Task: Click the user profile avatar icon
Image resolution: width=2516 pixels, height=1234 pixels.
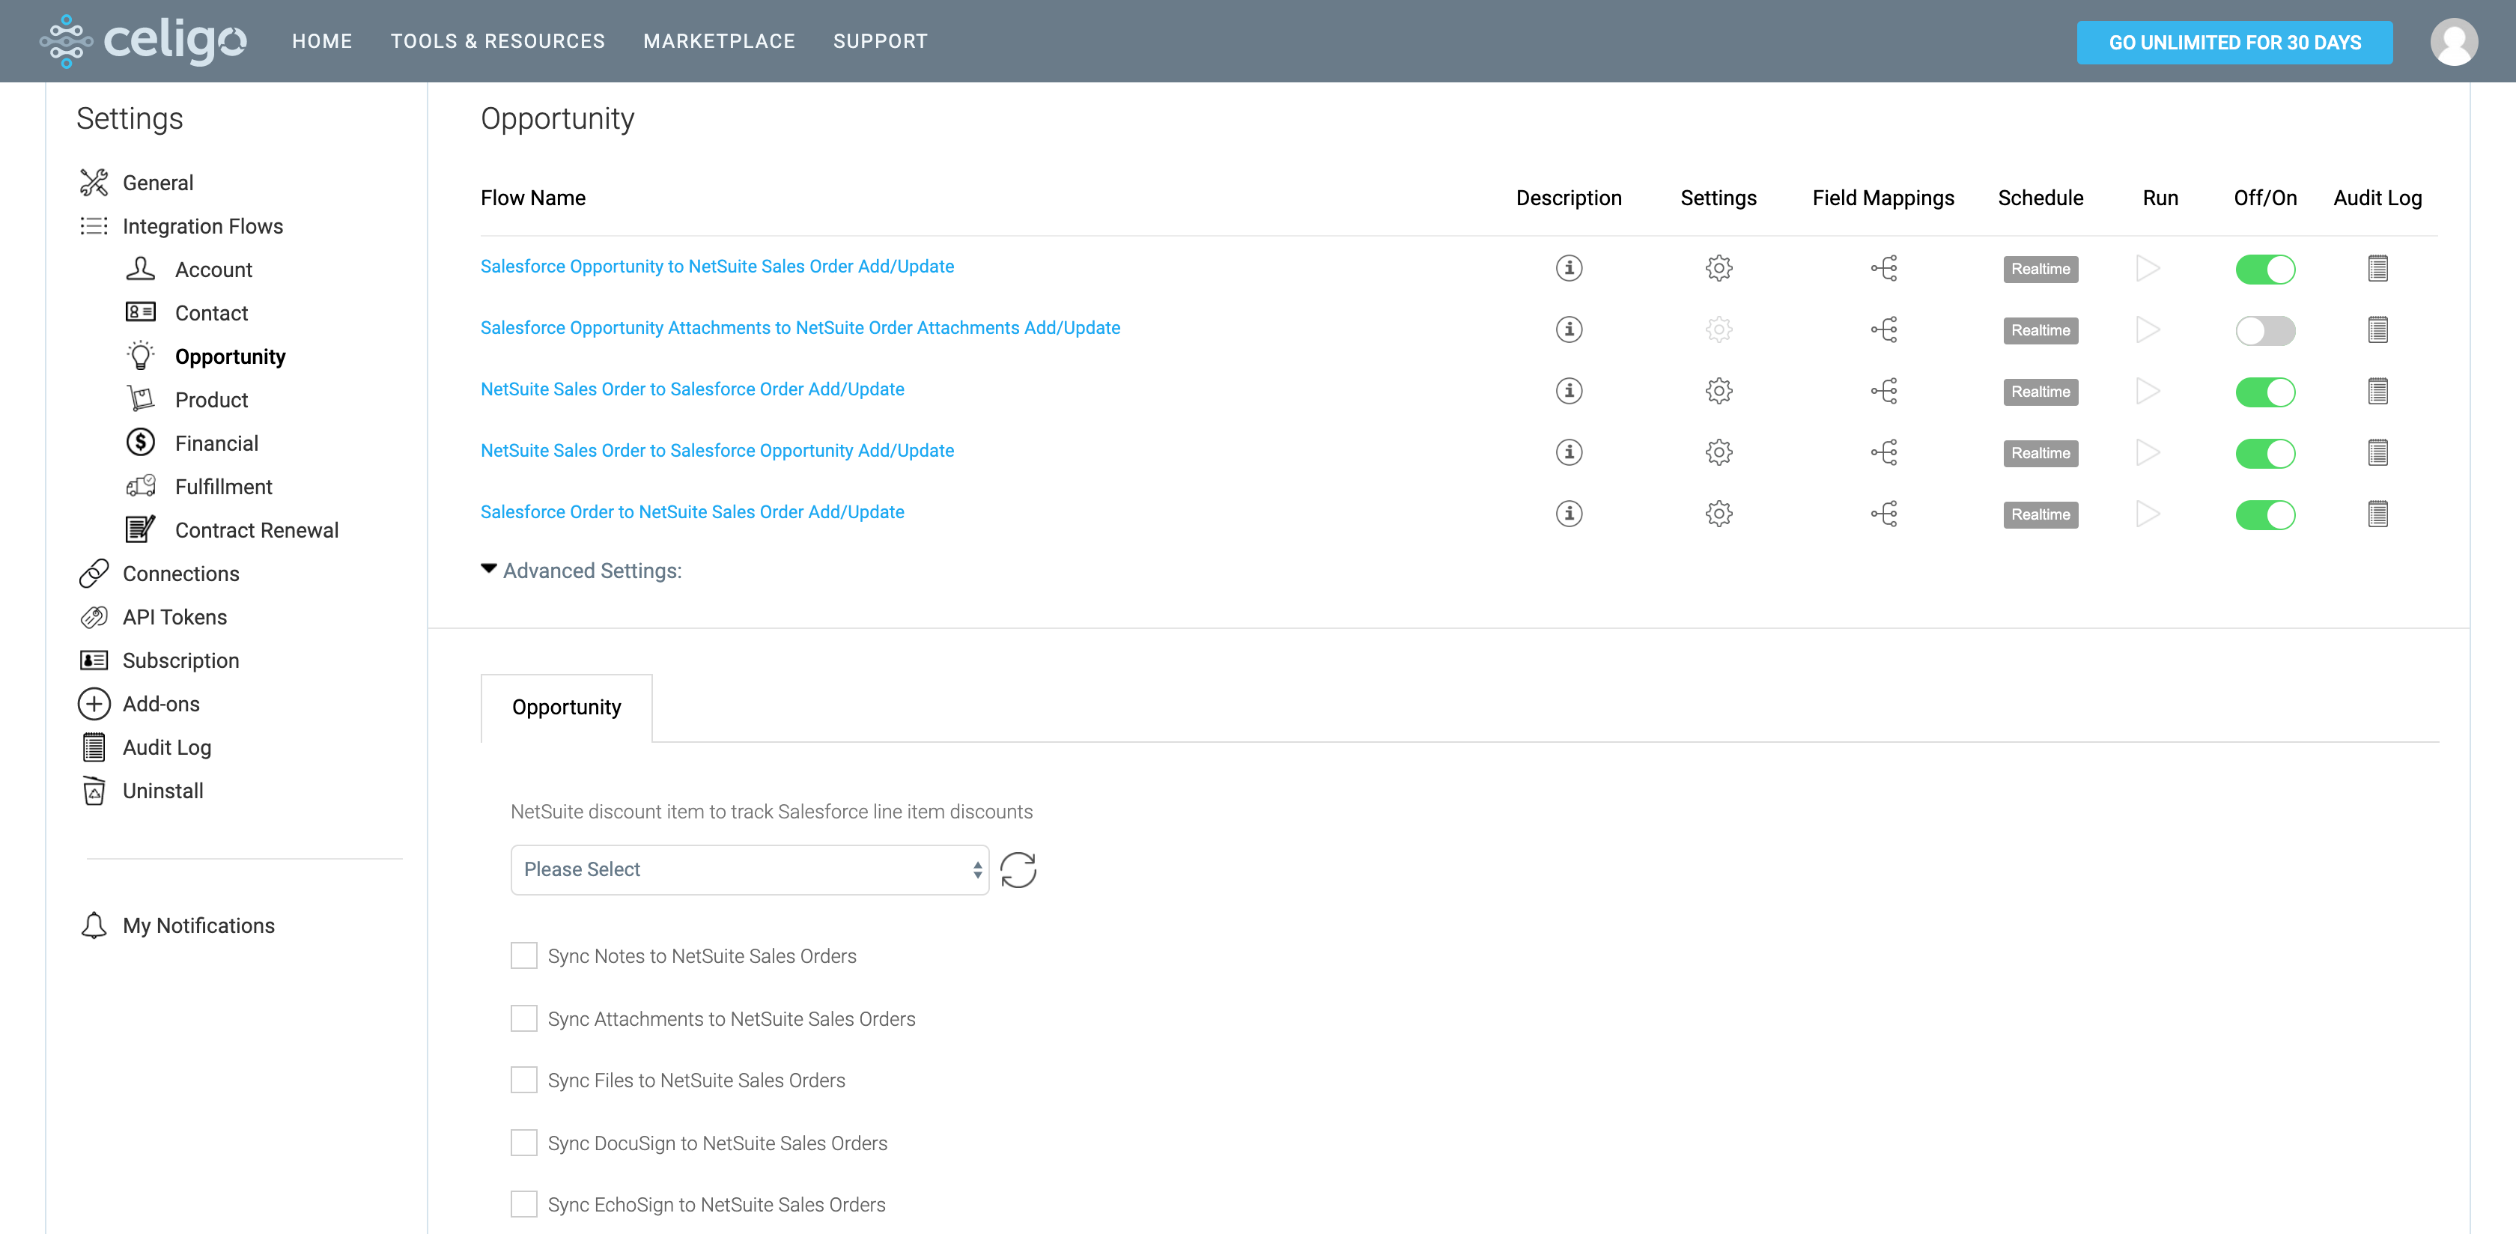Action: pos(2452,42)
